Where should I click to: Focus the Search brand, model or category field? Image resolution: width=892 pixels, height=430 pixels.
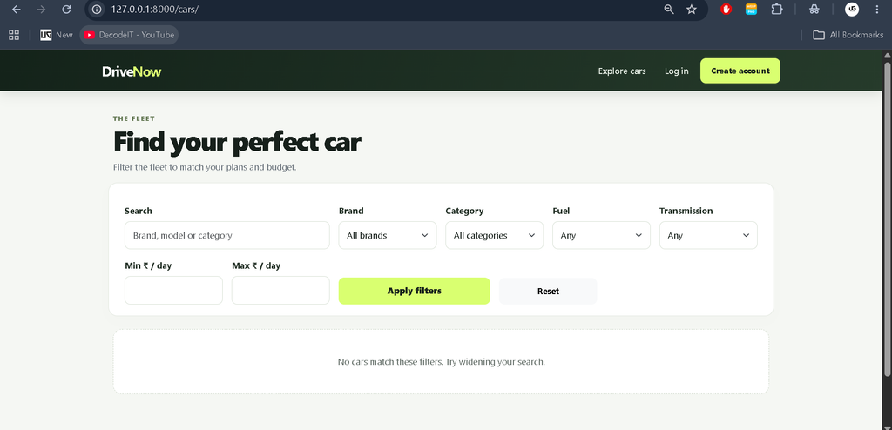pos(227,235)
